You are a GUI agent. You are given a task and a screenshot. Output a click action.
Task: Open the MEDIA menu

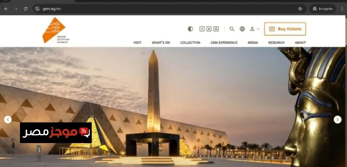tap(253, 43)
